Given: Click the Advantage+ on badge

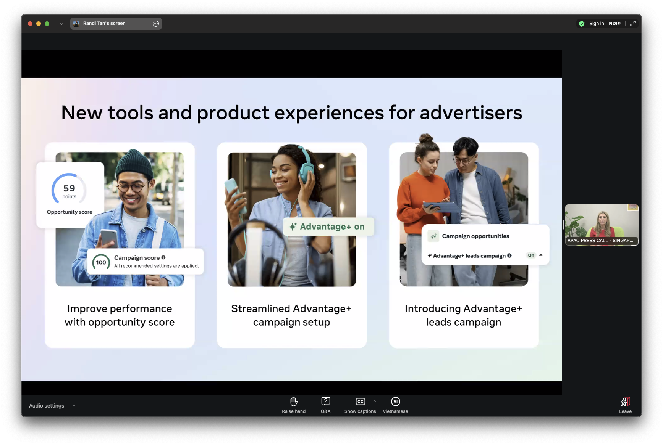Looking at the screenshot, I should (328, 227).
